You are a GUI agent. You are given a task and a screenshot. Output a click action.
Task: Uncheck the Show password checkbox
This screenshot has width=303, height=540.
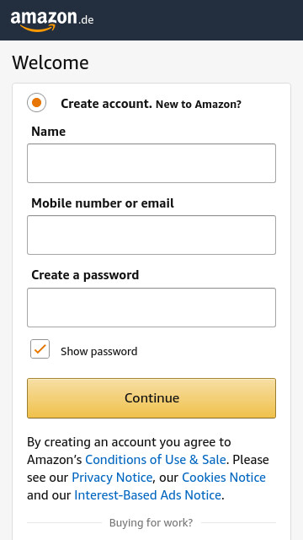point(40,348)
